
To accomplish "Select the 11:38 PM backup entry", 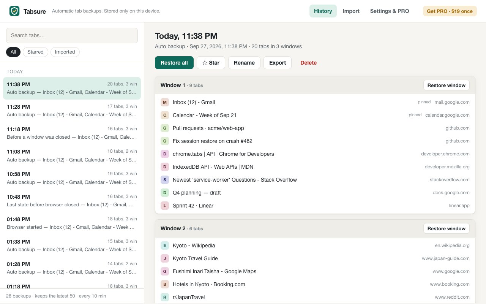I will (72, 88).
